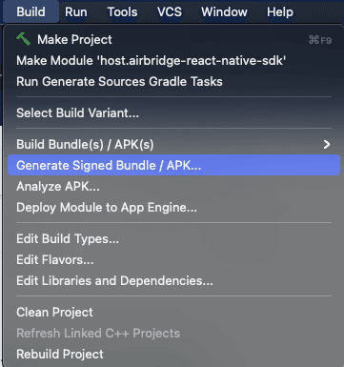Select Edit Libraries and Dependencies...
344x367 pixels.
[x=173, y=280]
